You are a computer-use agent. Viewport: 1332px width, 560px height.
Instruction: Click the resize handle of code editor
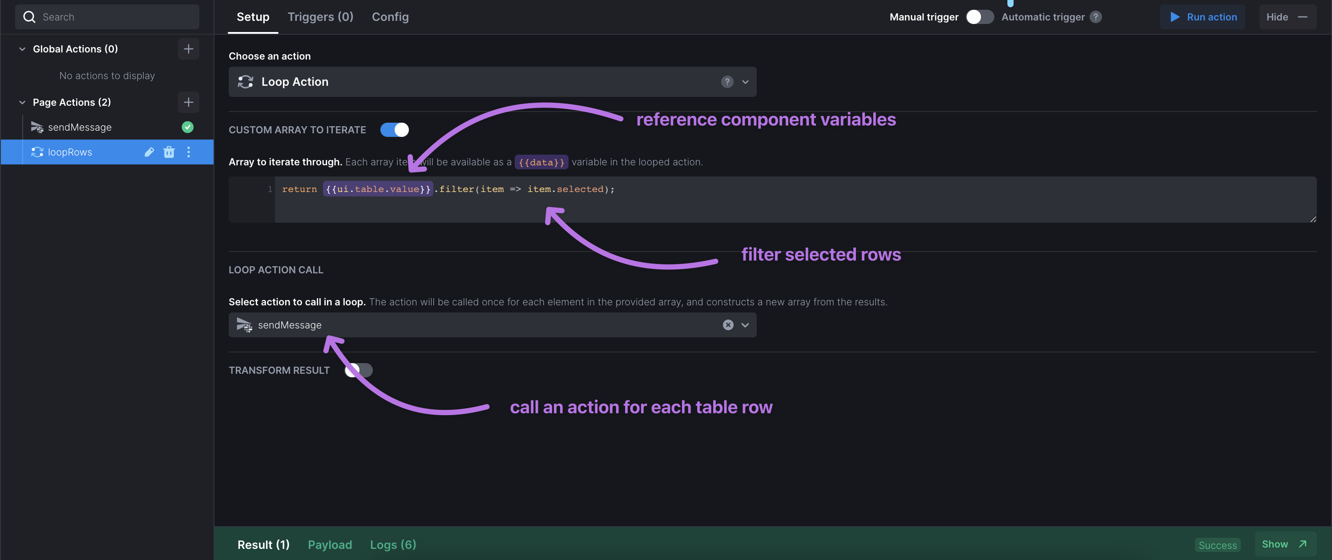pyautogui.click(x=1312, y=219)
